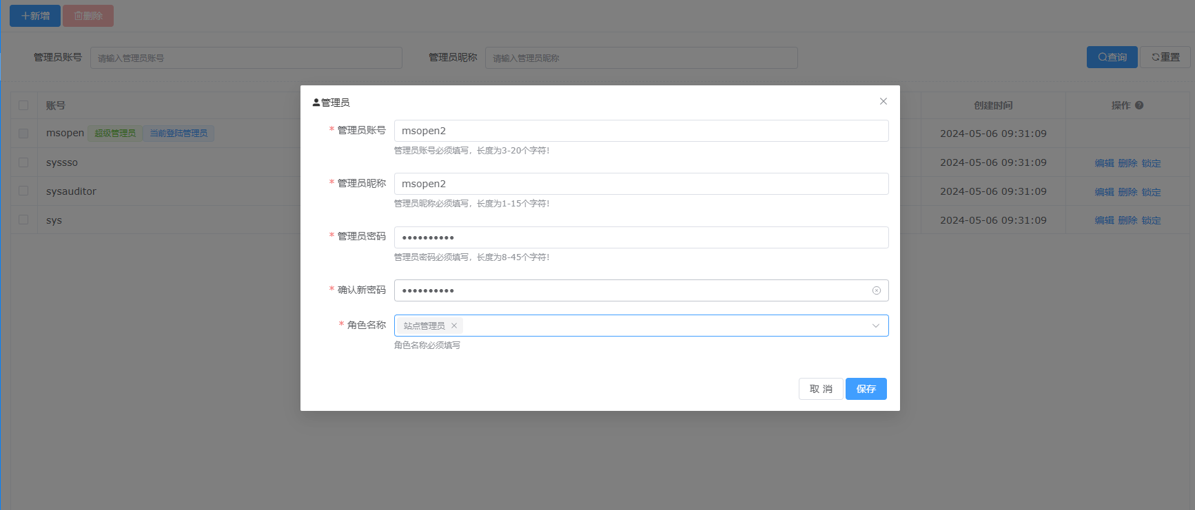The height and width of the screenshot is (510, 1195).
Task: Tick the checkbox for sys row
Action: coord(23,220)
